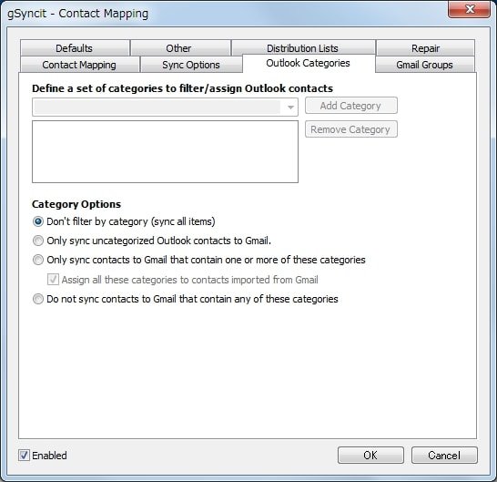This screenshot has width=497, height=482.
Task: Switch to the Defaults tab
Action: [75, 48]
